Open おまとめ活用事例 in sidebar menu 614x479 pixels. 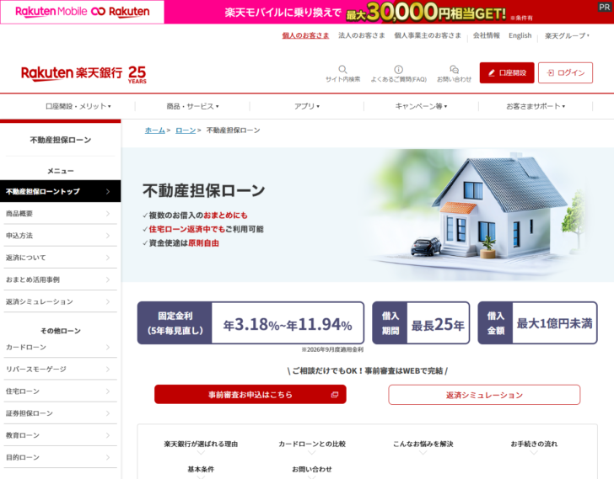tap(61, 279)
